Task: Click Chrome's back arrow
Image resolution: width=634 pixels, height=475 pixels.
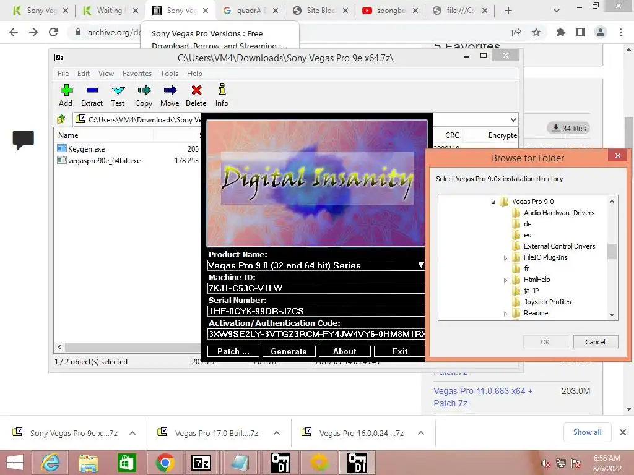Action: click(x=14, y=32)
